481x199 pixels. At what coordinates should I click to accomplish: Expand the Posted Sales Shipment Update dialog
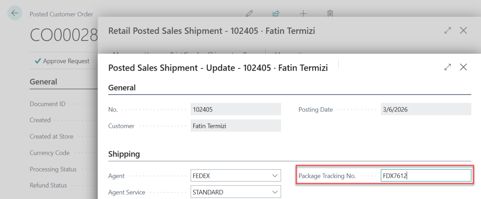(448, 67)
